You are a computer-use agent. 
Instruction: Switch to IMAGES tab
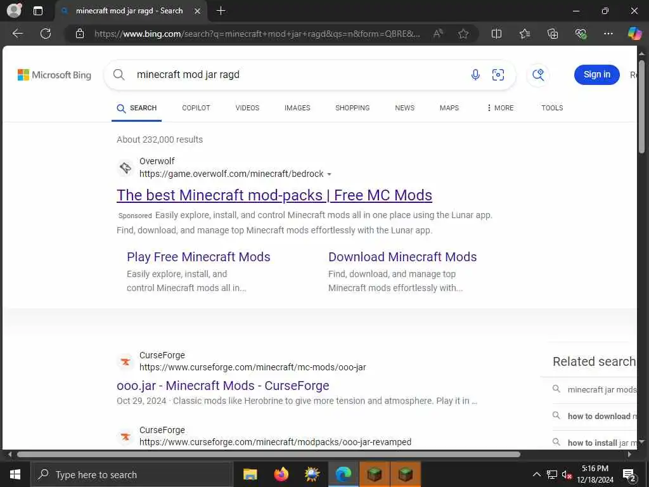coord(297,108)
